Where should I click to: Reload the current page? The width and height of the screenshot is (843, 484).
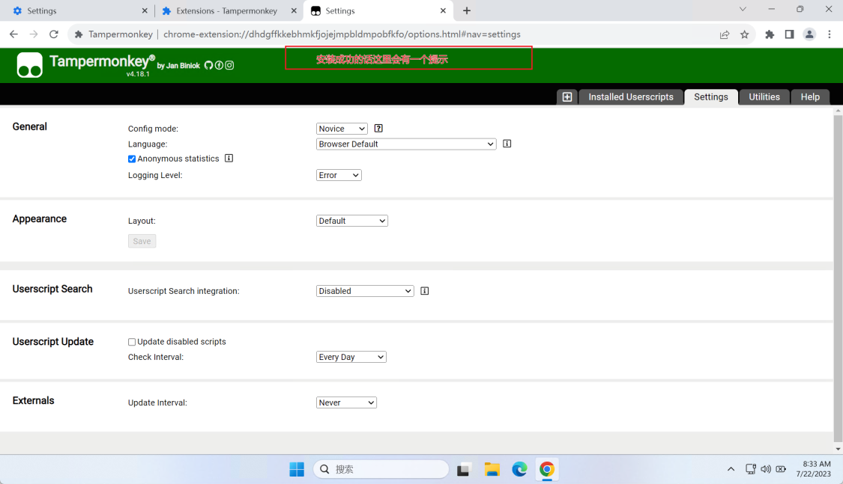[54, 34]
